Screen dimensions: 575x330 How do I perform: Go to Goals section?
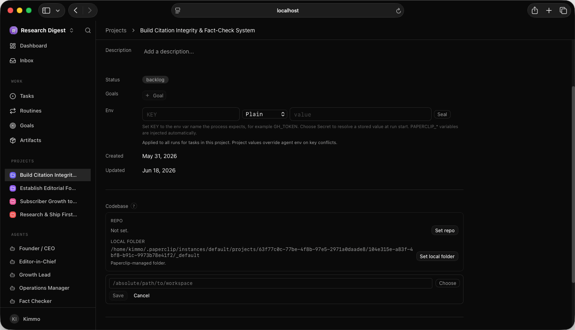[48, 126]
